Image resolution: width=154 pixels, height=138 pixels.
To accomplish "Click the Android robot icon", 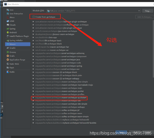I will 8,32.
